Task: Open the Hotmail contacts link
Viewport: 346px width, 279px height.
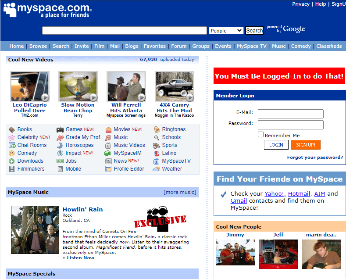Action: tap(300, 193)
